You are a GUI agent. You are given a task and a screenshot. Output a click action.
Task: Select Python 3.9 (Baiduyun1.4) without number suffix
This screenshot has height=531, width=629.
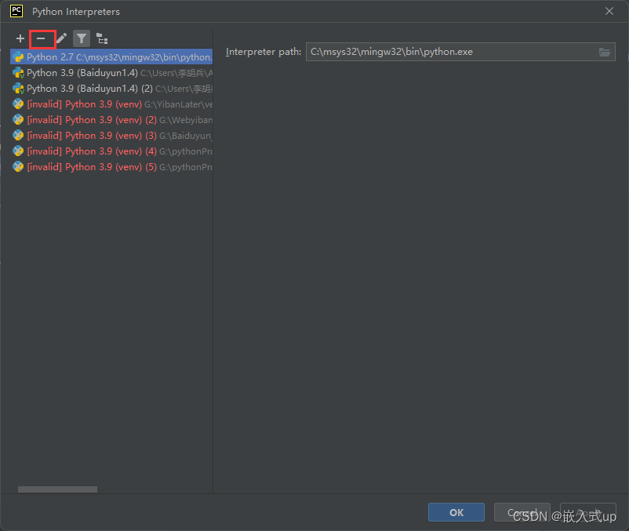pyautogui.click(x=111, y=73)
